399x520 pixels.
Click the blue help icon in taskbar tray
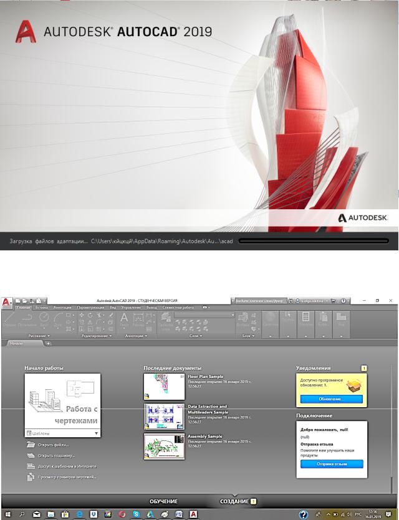[304, 514]
